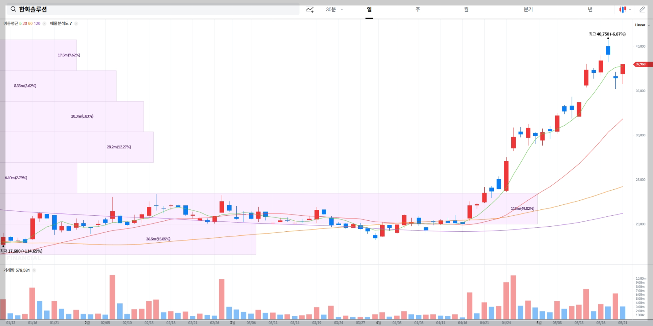653x326 pixels.
Task: Remove the 매물분석도 indicator
Action: [x=76, y=23]
